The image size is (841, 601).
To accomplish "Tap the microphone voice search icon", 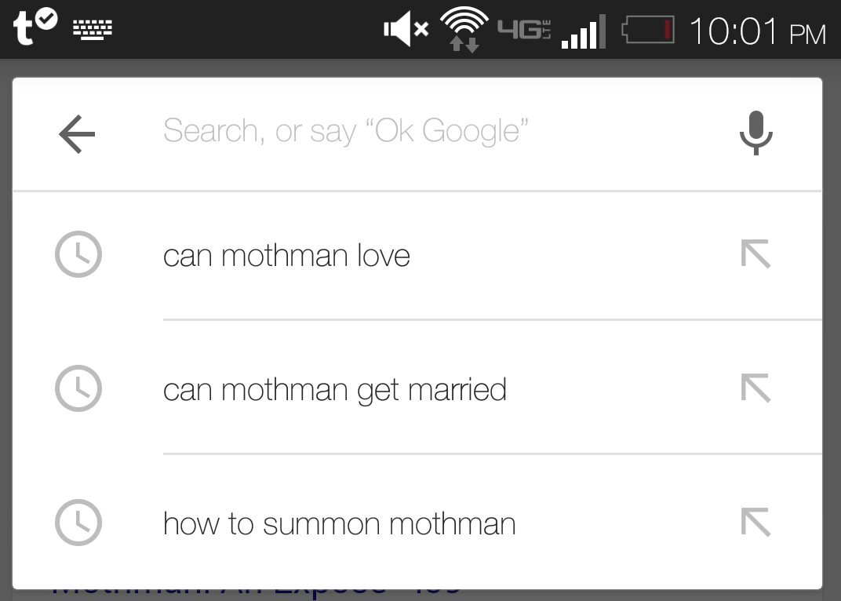I will [755, 133].
